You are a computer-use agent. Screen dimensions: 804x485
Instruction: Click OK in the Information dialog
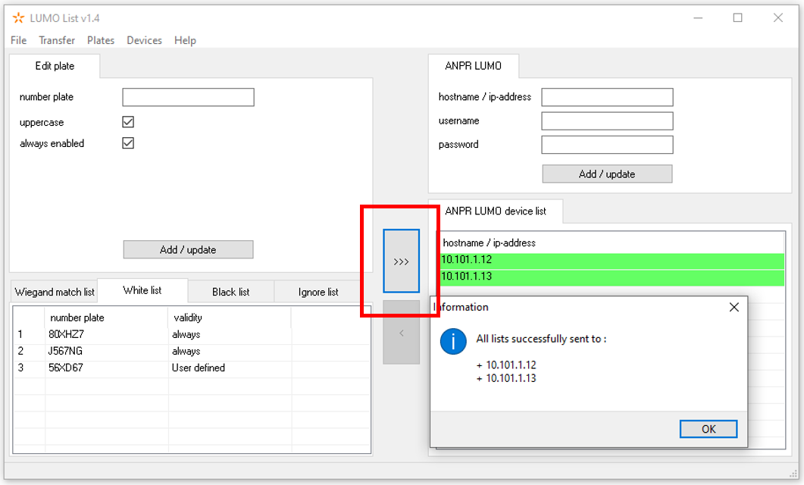tap(709, 429)
